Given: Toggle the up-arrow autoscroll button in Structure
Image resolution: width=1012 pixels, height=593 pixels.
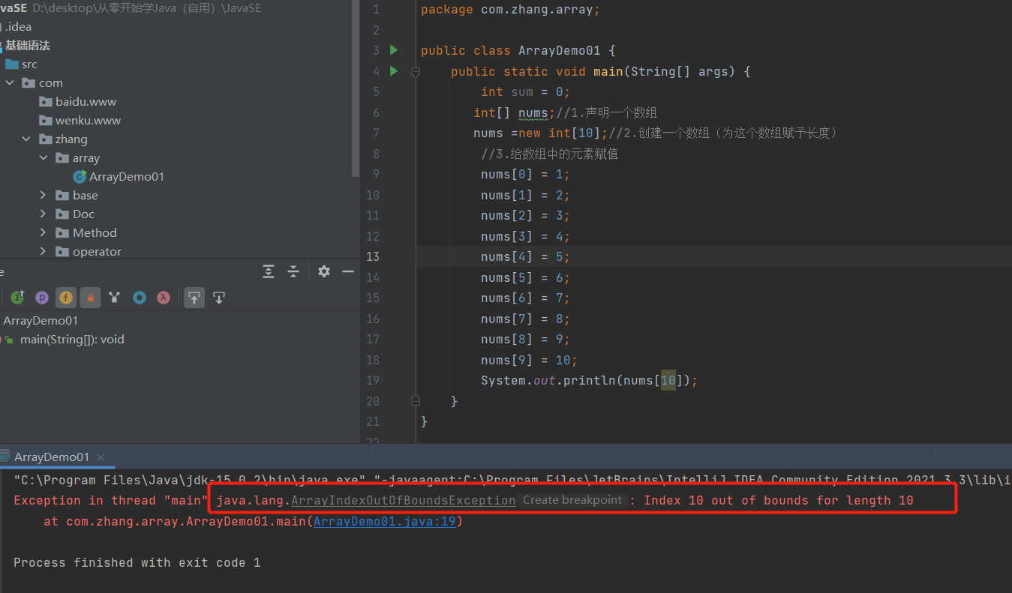Looking at the screenshot, I should (194, 298).
